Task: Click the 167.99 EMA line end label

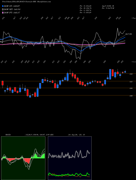Action: (x=128, y=34)
